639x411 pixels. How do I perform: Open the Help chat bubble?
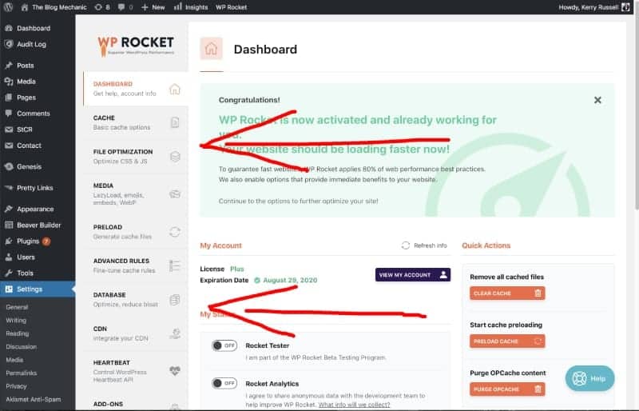pyautogui.click(x=589, y=378)
